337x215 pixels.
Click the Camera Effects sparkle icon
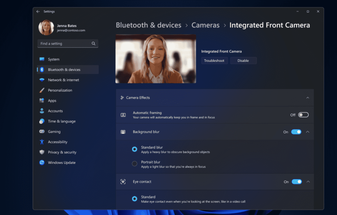pos(122,98)
